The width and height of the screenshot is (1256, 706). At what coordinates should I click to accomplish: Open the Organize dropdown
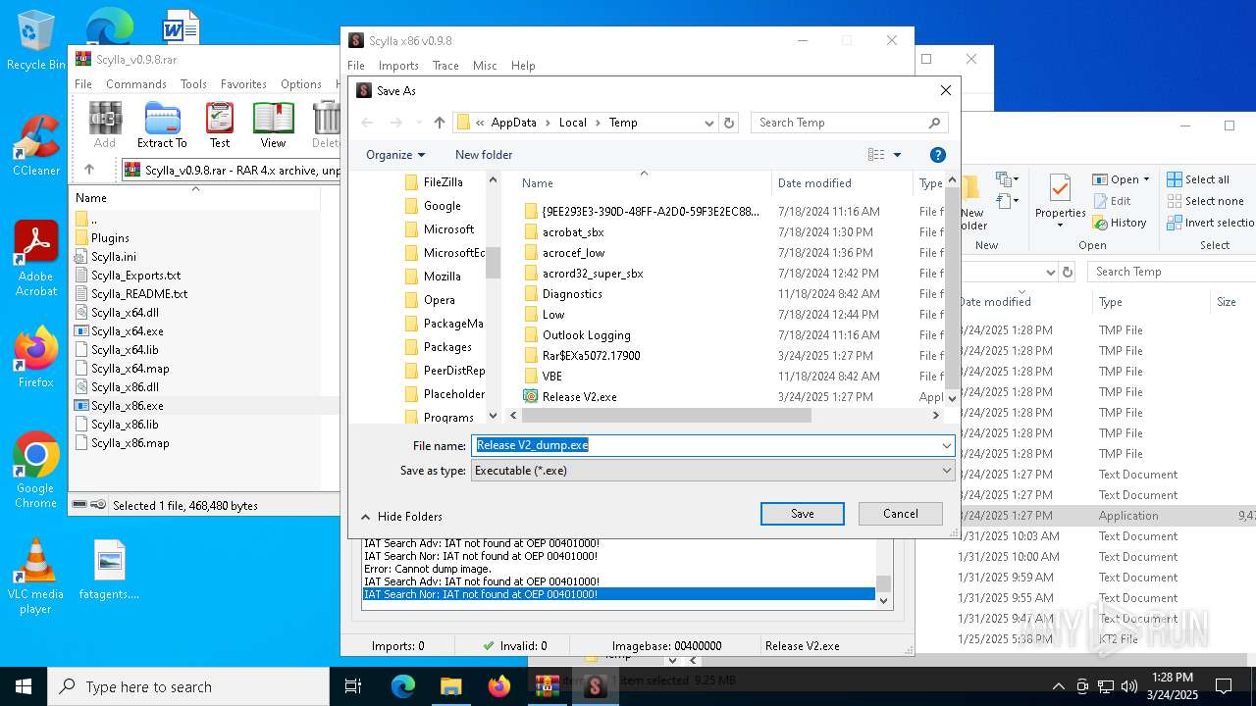(x=395, y=155)
